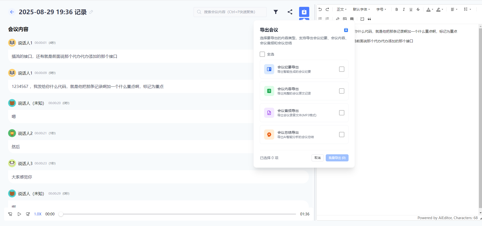Click the 1.0X playback speed control
This screenshot has width=482, height=226.
coord(38,214)
